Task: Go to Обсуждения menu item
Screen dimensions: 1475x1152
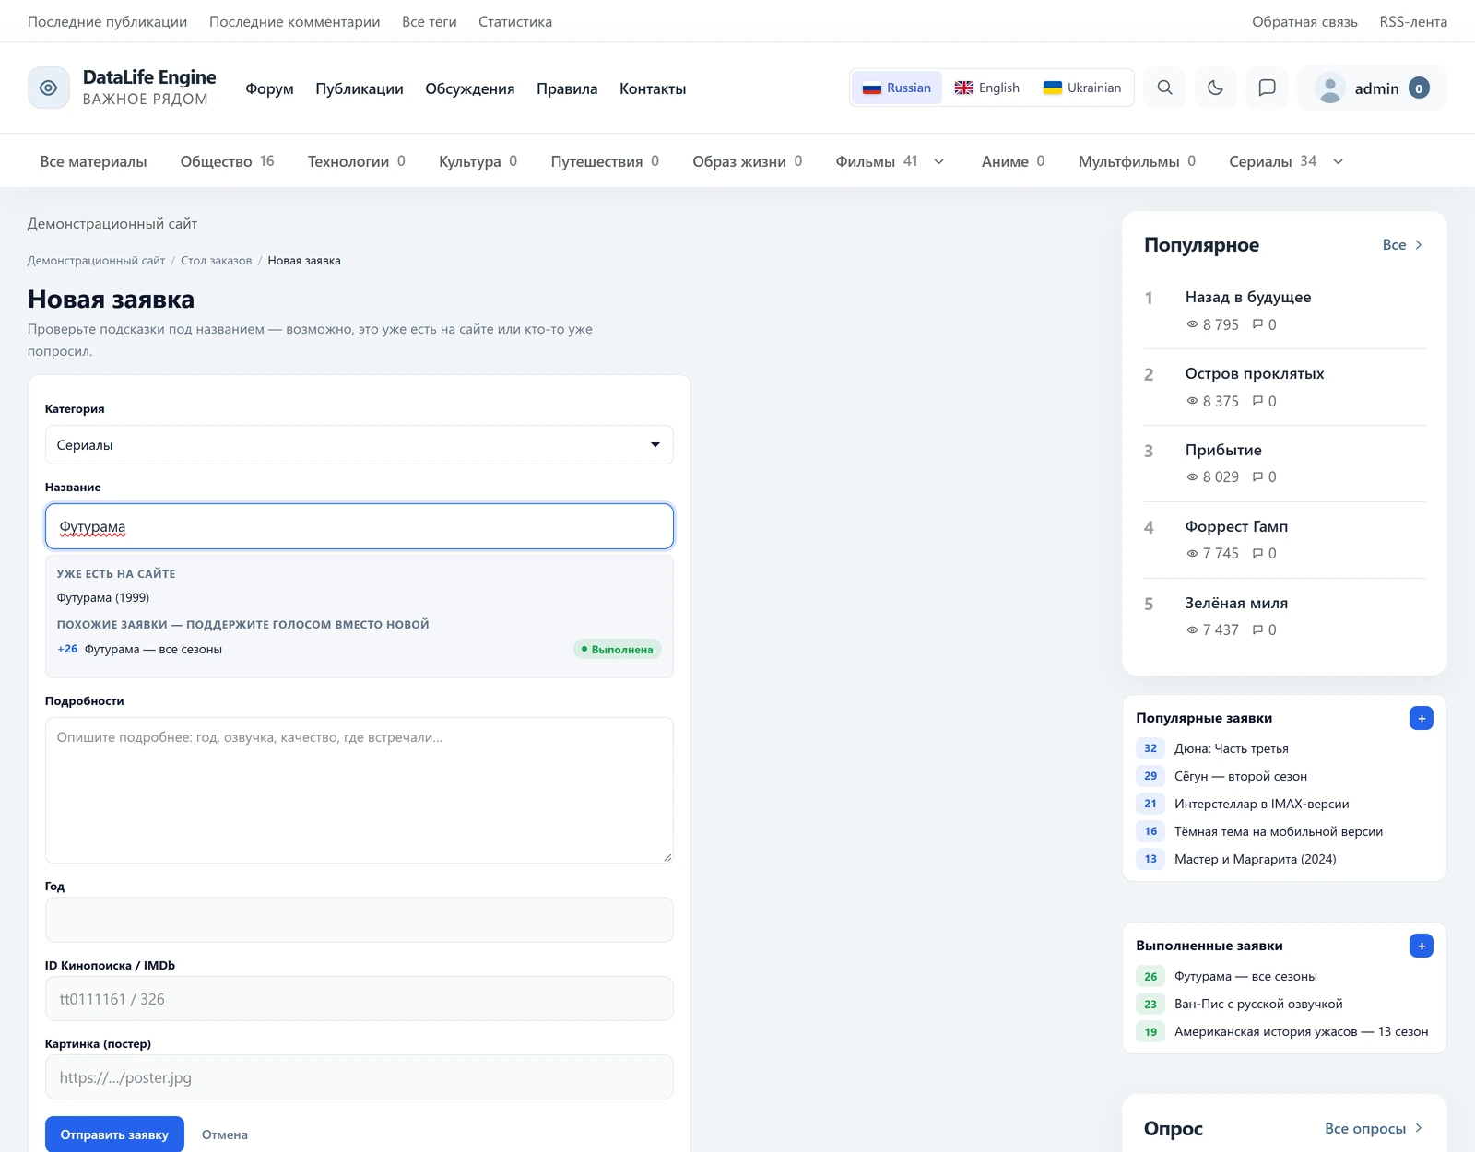Action: [x=470, y=88]
